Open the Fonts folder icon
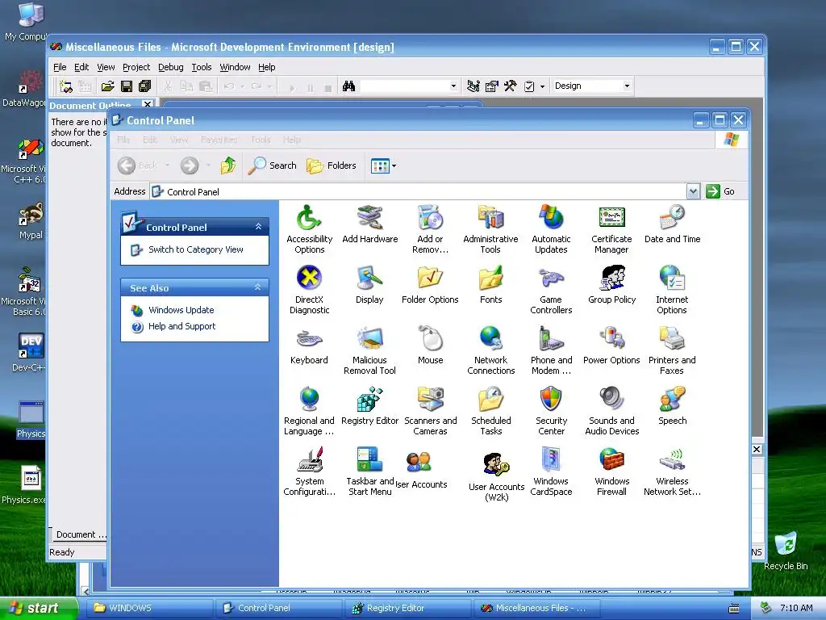This screenshot has height=620, width=826. point(490,286)
